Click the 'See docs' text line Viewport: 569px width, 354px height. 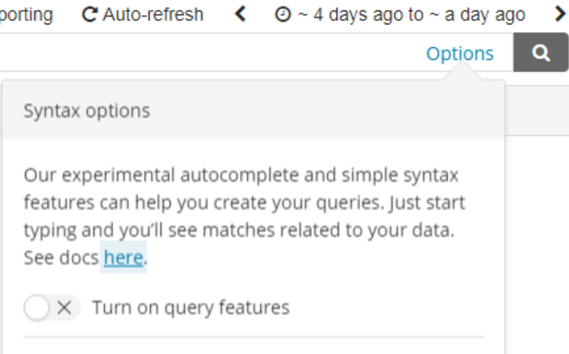[61, 258]
